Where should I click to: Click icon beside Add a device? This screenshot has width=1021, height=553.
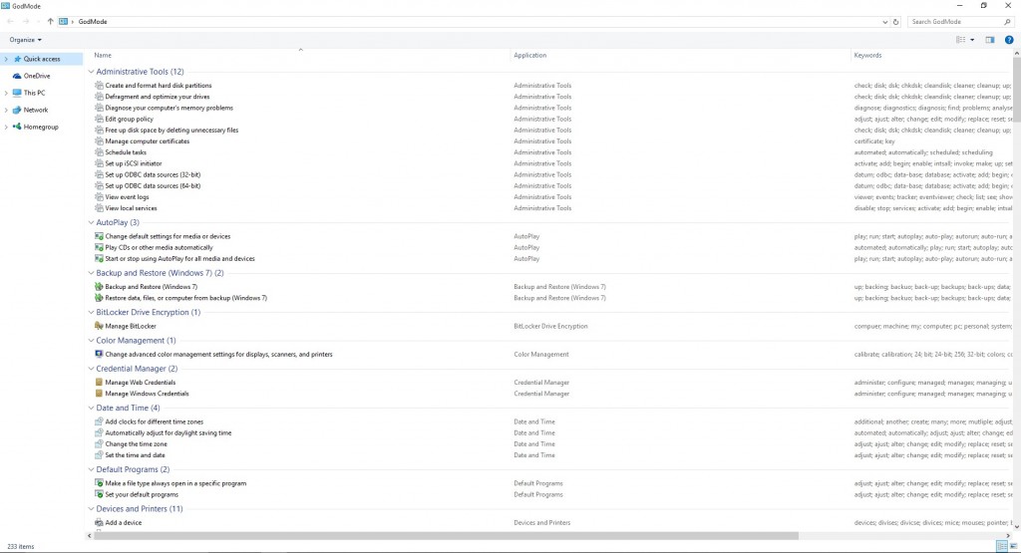[99, 522]
